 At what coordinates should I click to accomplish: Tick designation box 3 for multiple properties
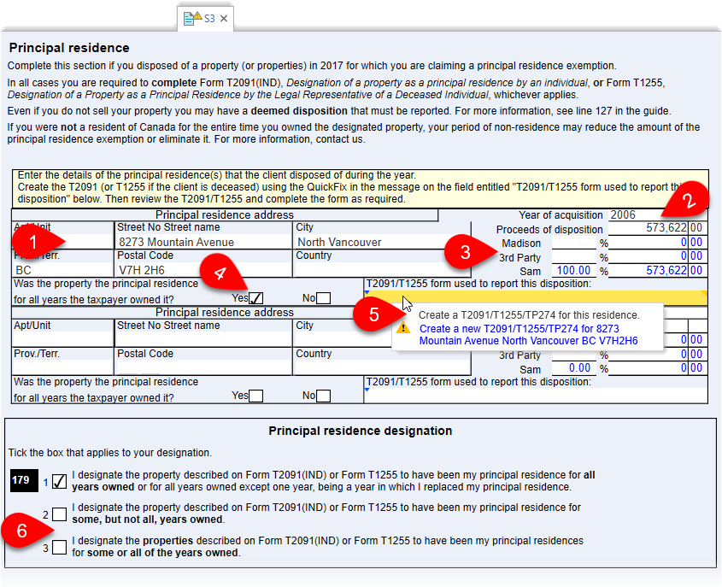pos(60,548)
